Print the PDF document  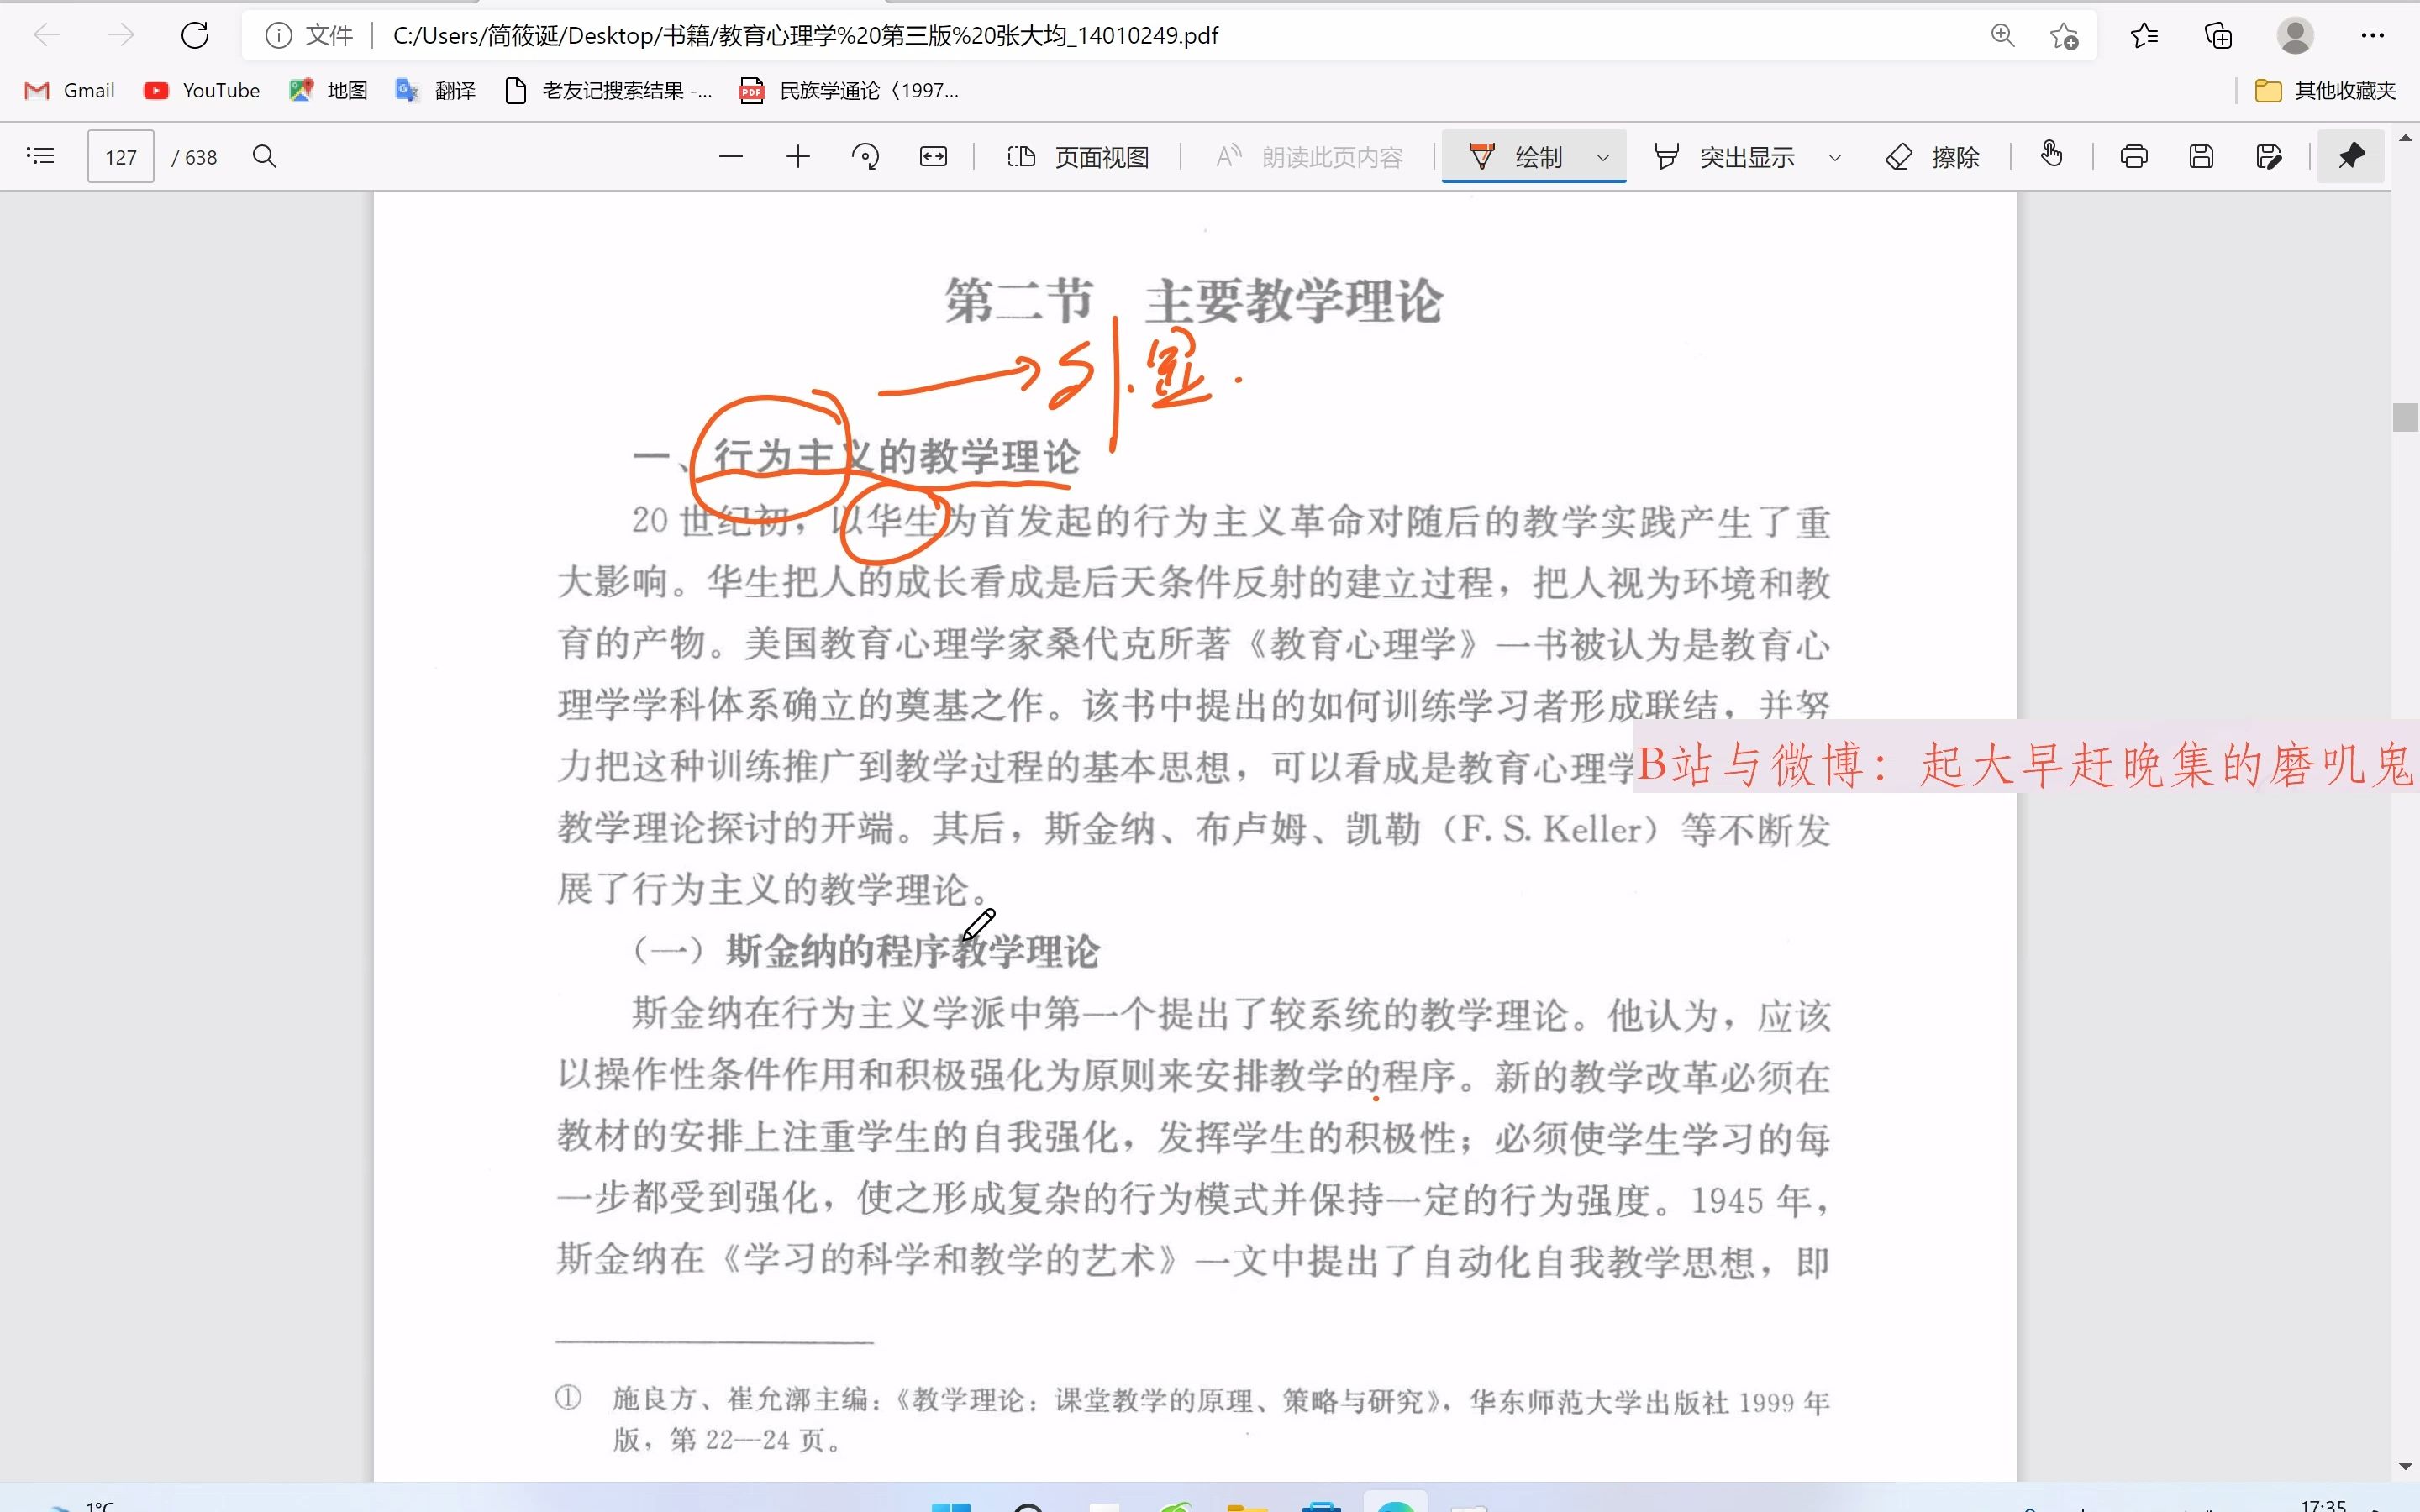[x=2134, y=156]
